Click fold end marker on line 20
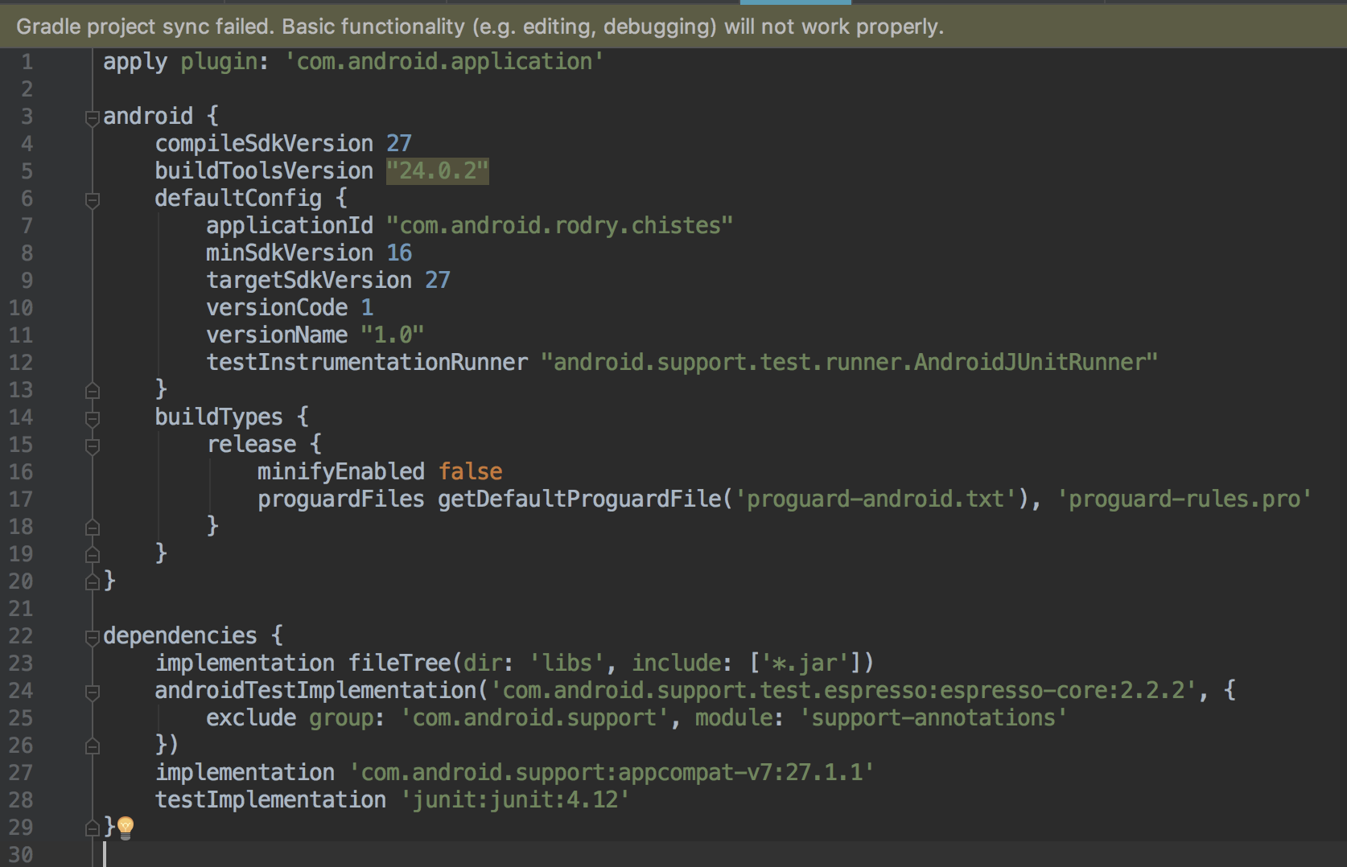The height and width of the screenshot is (867, 1347). [93, 582]
